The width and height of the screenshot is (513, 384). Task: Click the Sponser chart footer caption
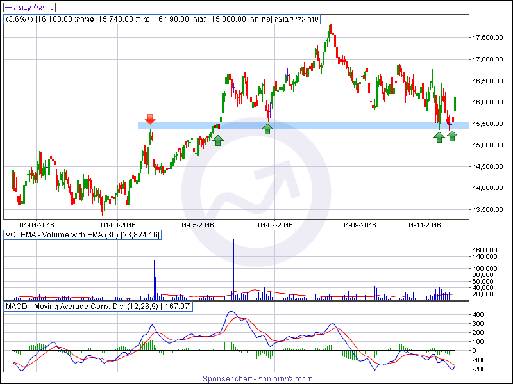(258, 379)
